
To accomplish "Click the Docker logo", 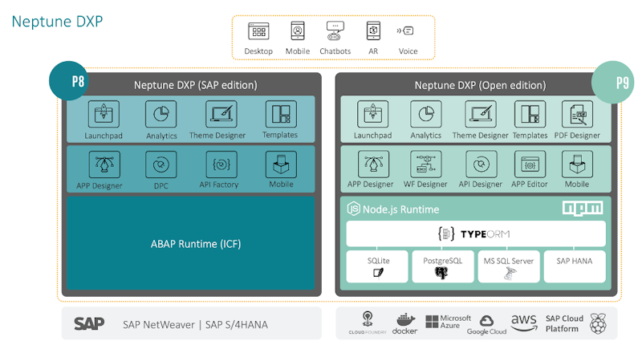I will (404, 324).
